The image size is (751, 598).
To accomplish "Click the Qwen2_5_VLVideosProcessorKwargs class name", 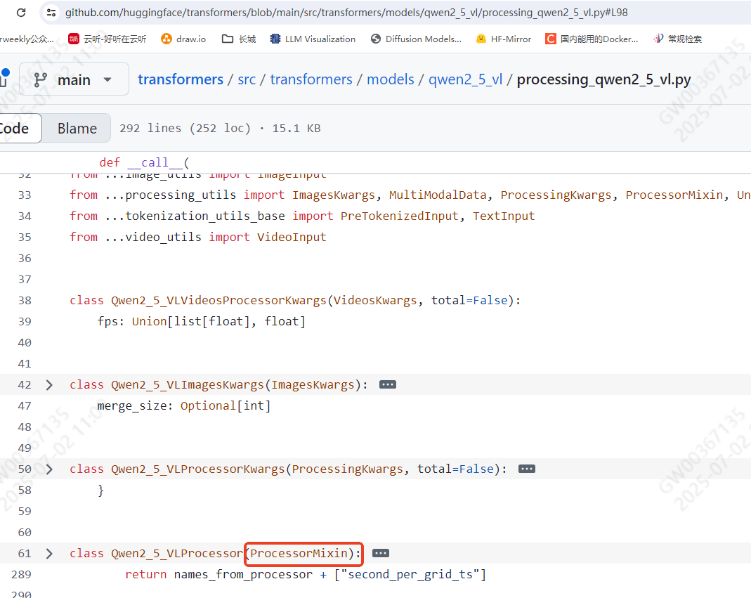I will pyautogui.click(x=218, y=301).
